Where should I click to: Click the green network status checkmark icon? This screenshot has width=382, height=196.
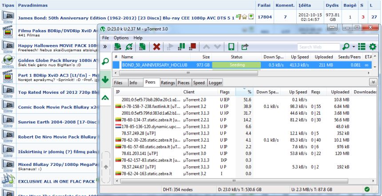click(367, 189)
